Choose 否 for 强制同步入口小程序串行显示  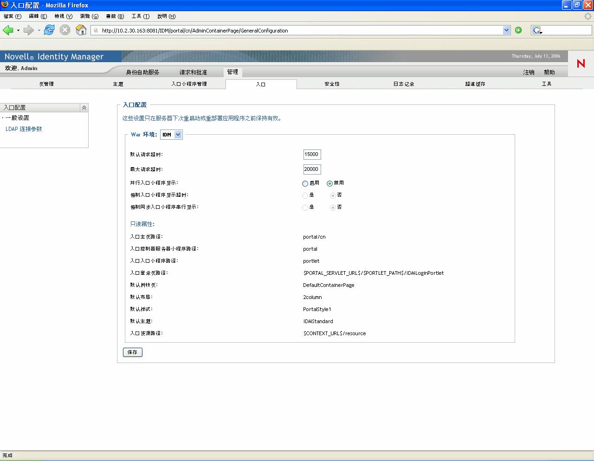333,208
